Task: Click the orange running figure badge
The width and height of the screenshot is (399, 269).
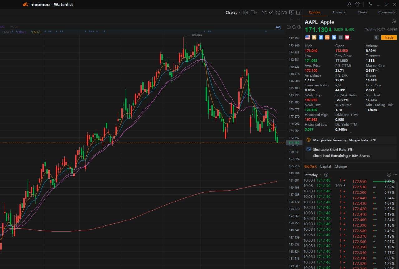Action: coord(314,37)
